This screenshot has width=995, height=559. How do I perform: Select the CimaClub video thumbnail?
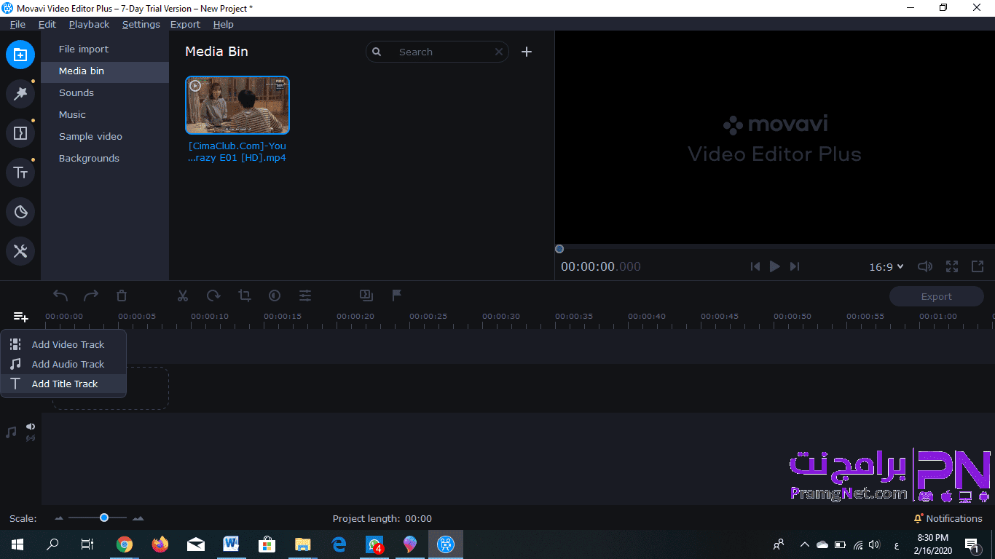pos(237,106)
